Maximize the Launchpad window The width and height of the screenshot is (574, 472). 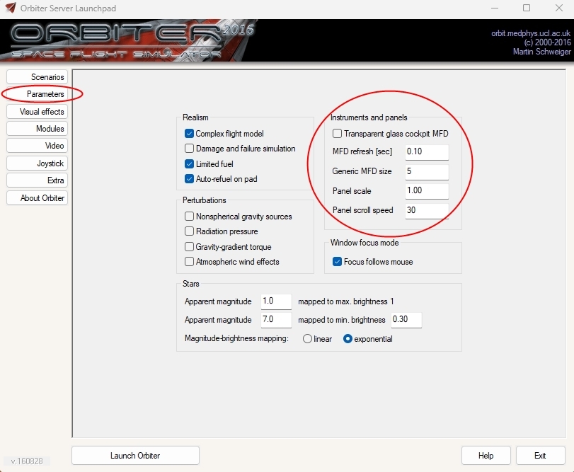[x=527, y=8]
